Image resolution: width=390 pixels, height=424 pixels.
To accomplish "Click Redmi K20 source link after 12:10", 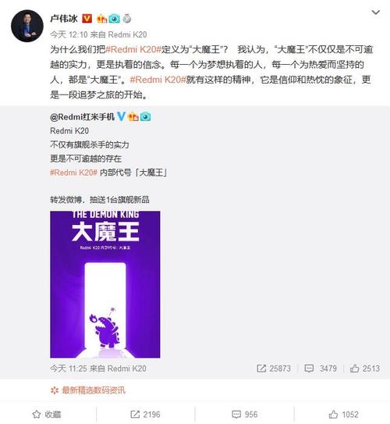I will (127, 34).
